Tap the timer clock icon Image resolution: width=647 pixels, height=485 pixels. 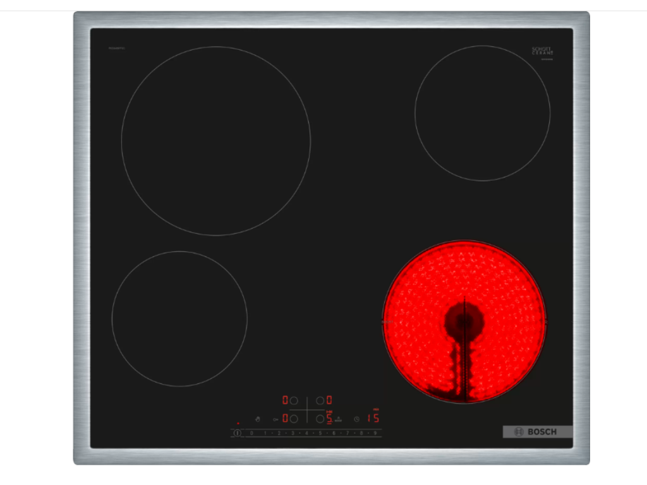point(356,419)
